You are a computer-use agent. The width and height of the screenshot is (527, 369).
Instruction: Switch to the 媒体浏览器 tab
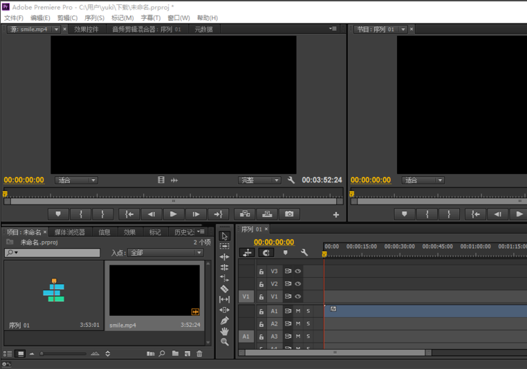click(x=70, y=232)
